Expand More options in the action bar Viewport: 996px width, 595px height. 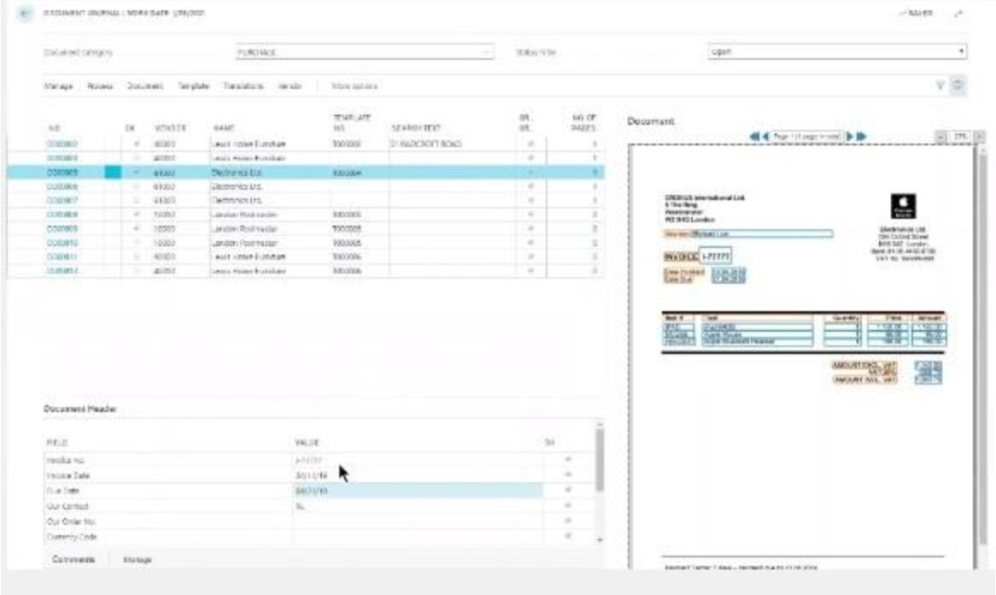click(x=354, y=86)
